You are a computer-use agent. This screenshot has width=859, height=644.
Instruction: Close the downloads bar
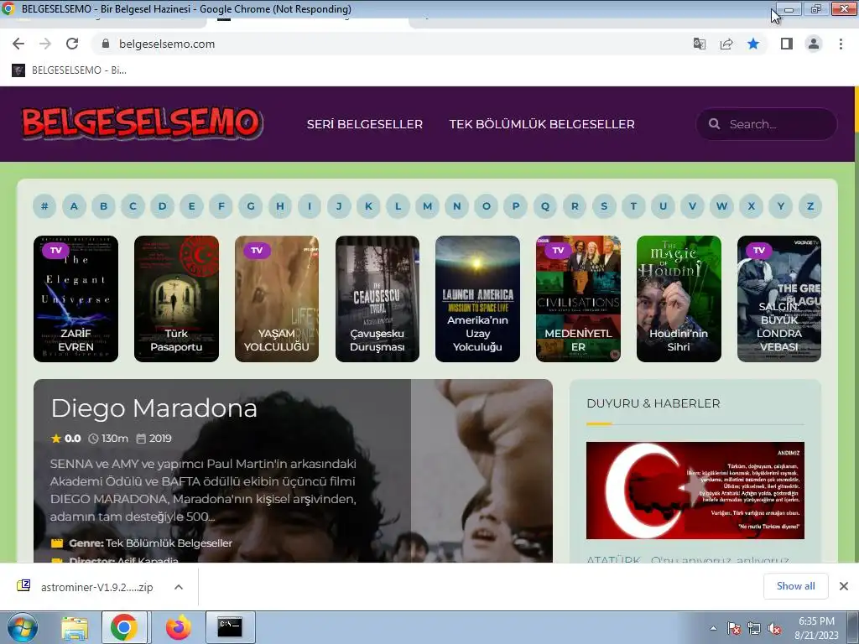tap(844, 586)
